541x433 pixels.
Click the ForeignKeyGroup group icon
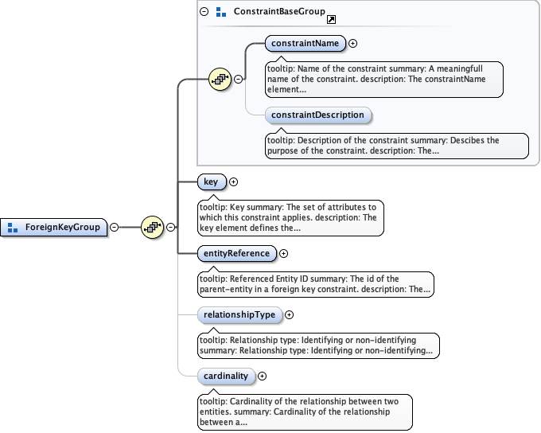13,228
